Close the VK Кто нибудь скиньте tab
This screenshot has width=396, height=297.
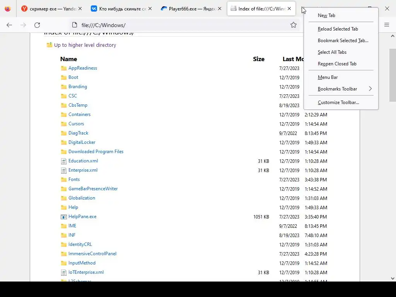150,9
